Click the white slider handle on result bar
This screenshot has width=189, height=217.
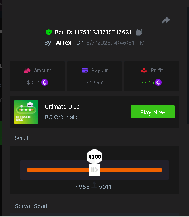[94, 170]
